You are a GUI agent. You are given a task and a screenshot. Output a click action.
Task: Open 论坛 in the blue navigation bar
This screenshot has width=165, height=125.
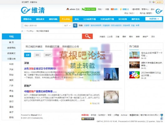pos(77,19)
